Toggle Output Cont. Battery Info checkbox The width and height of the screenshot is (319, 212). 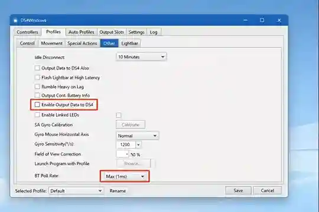tap(37, 95)
